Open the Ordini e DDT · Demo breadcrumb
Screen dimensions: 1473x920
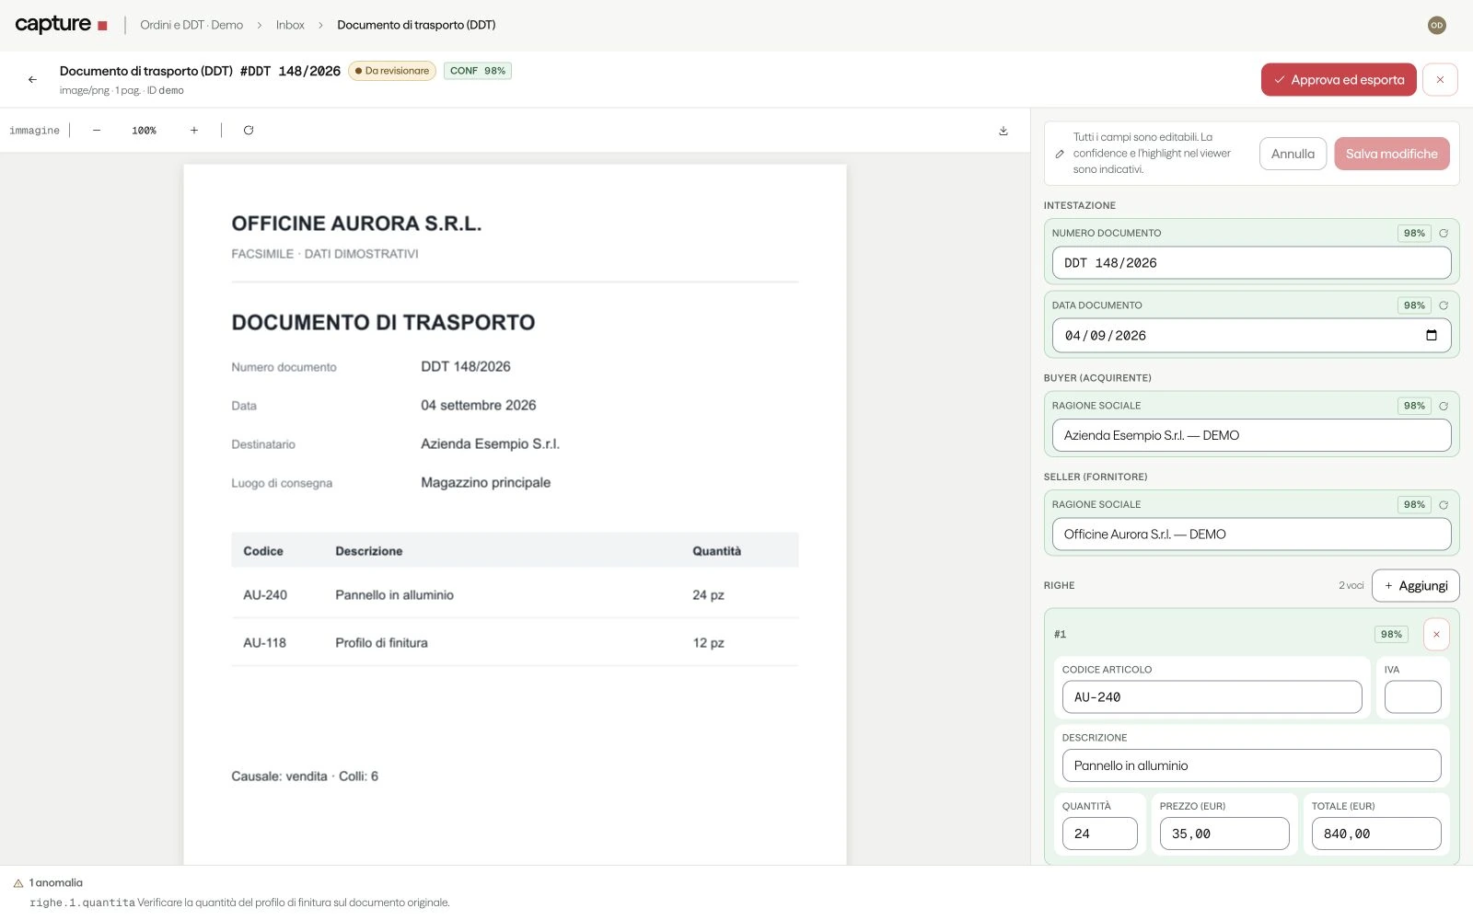tap(191, 25)
